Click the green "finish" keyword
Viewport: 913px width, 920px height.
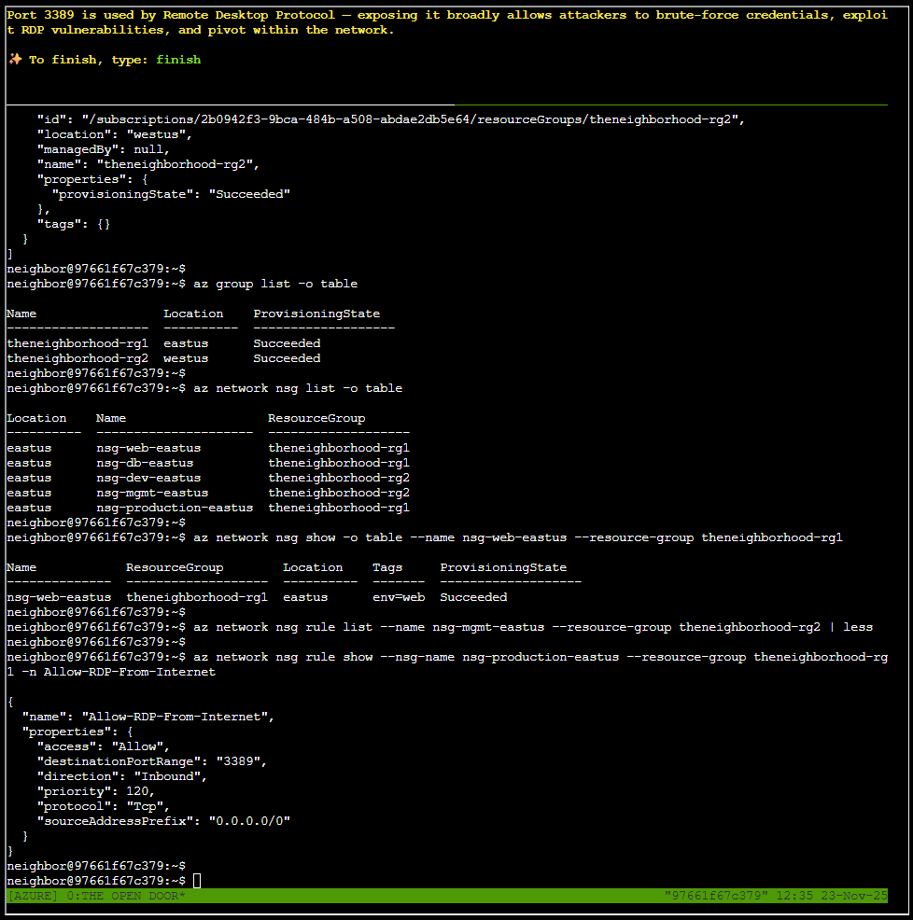pyautogui.click(x=178, y=60)
